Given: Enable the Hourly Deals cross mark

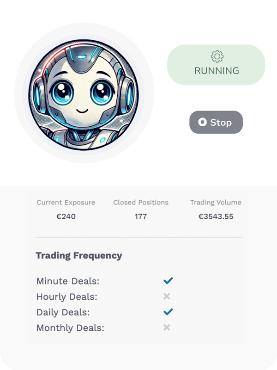Looking at the screenshot, I should point(167,296).
